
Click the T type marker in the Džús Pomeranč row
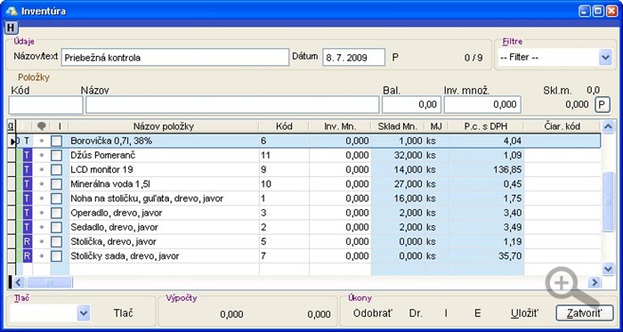(27, 155)
